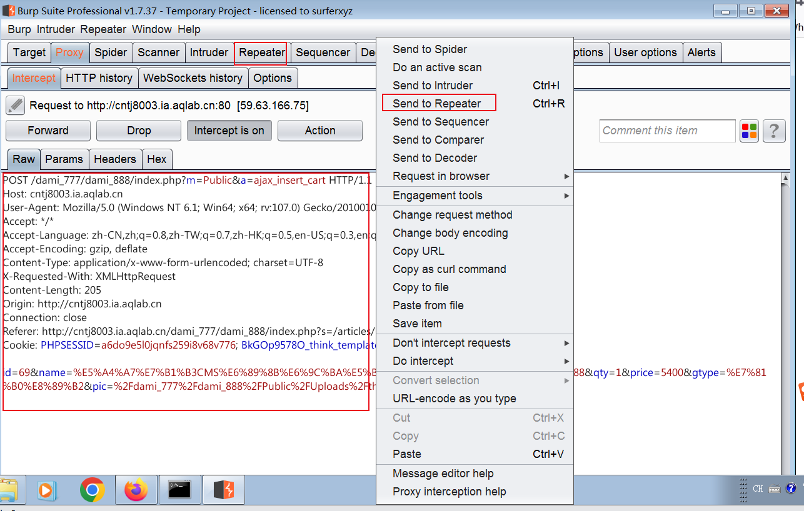Image resolution: width=804 pixels, height=511 pixels.
Task: Open the Intruder menu in menu bar
Action: point(56,29)
